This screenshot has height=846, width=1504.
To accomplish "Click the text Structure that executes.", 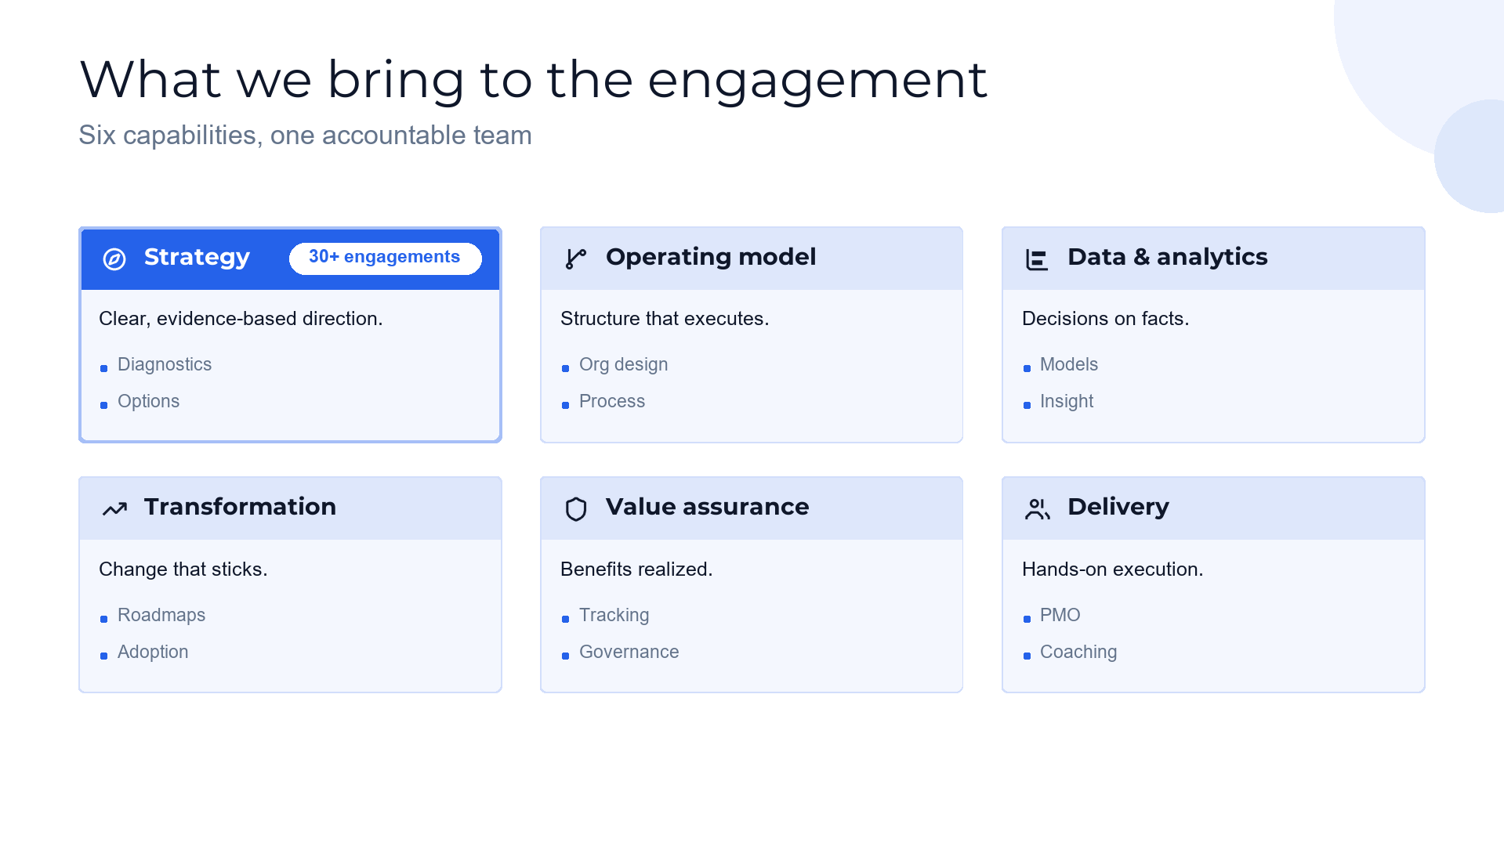I will [x=665, y=319].
